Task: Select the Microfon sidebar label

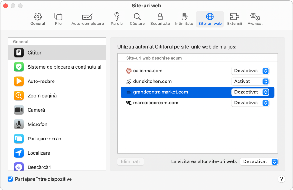Action: (x=37, y=124)
